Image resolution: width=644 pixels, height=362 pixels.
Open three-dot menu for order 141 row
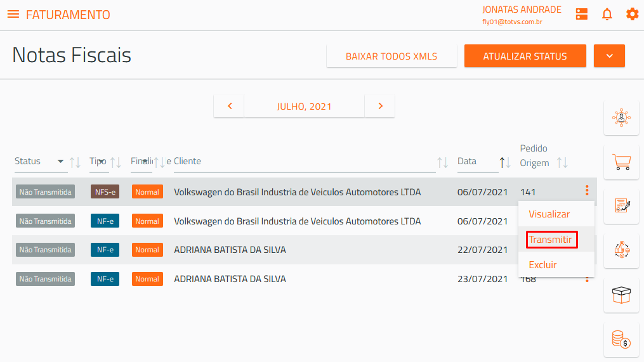pyautogui.click(x=587, y=190)
